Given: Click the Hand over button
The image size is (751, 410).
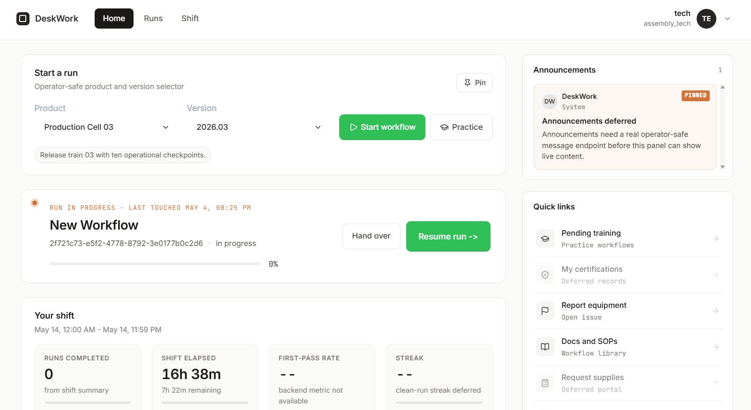Looking at the screenshot, I should [372, 236].
